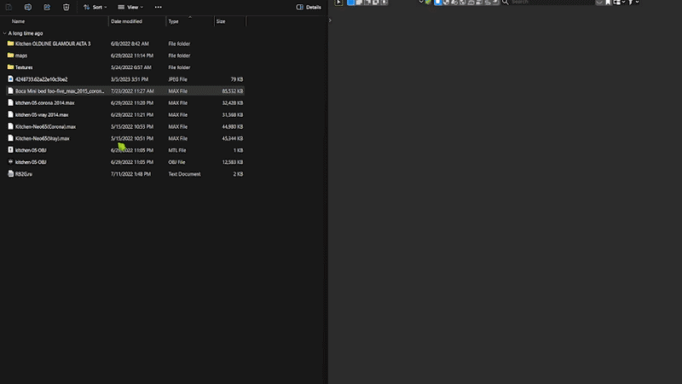Open the View dropdown
The image size is (682, 384).
pyautogui.click(x=130, y=7)
